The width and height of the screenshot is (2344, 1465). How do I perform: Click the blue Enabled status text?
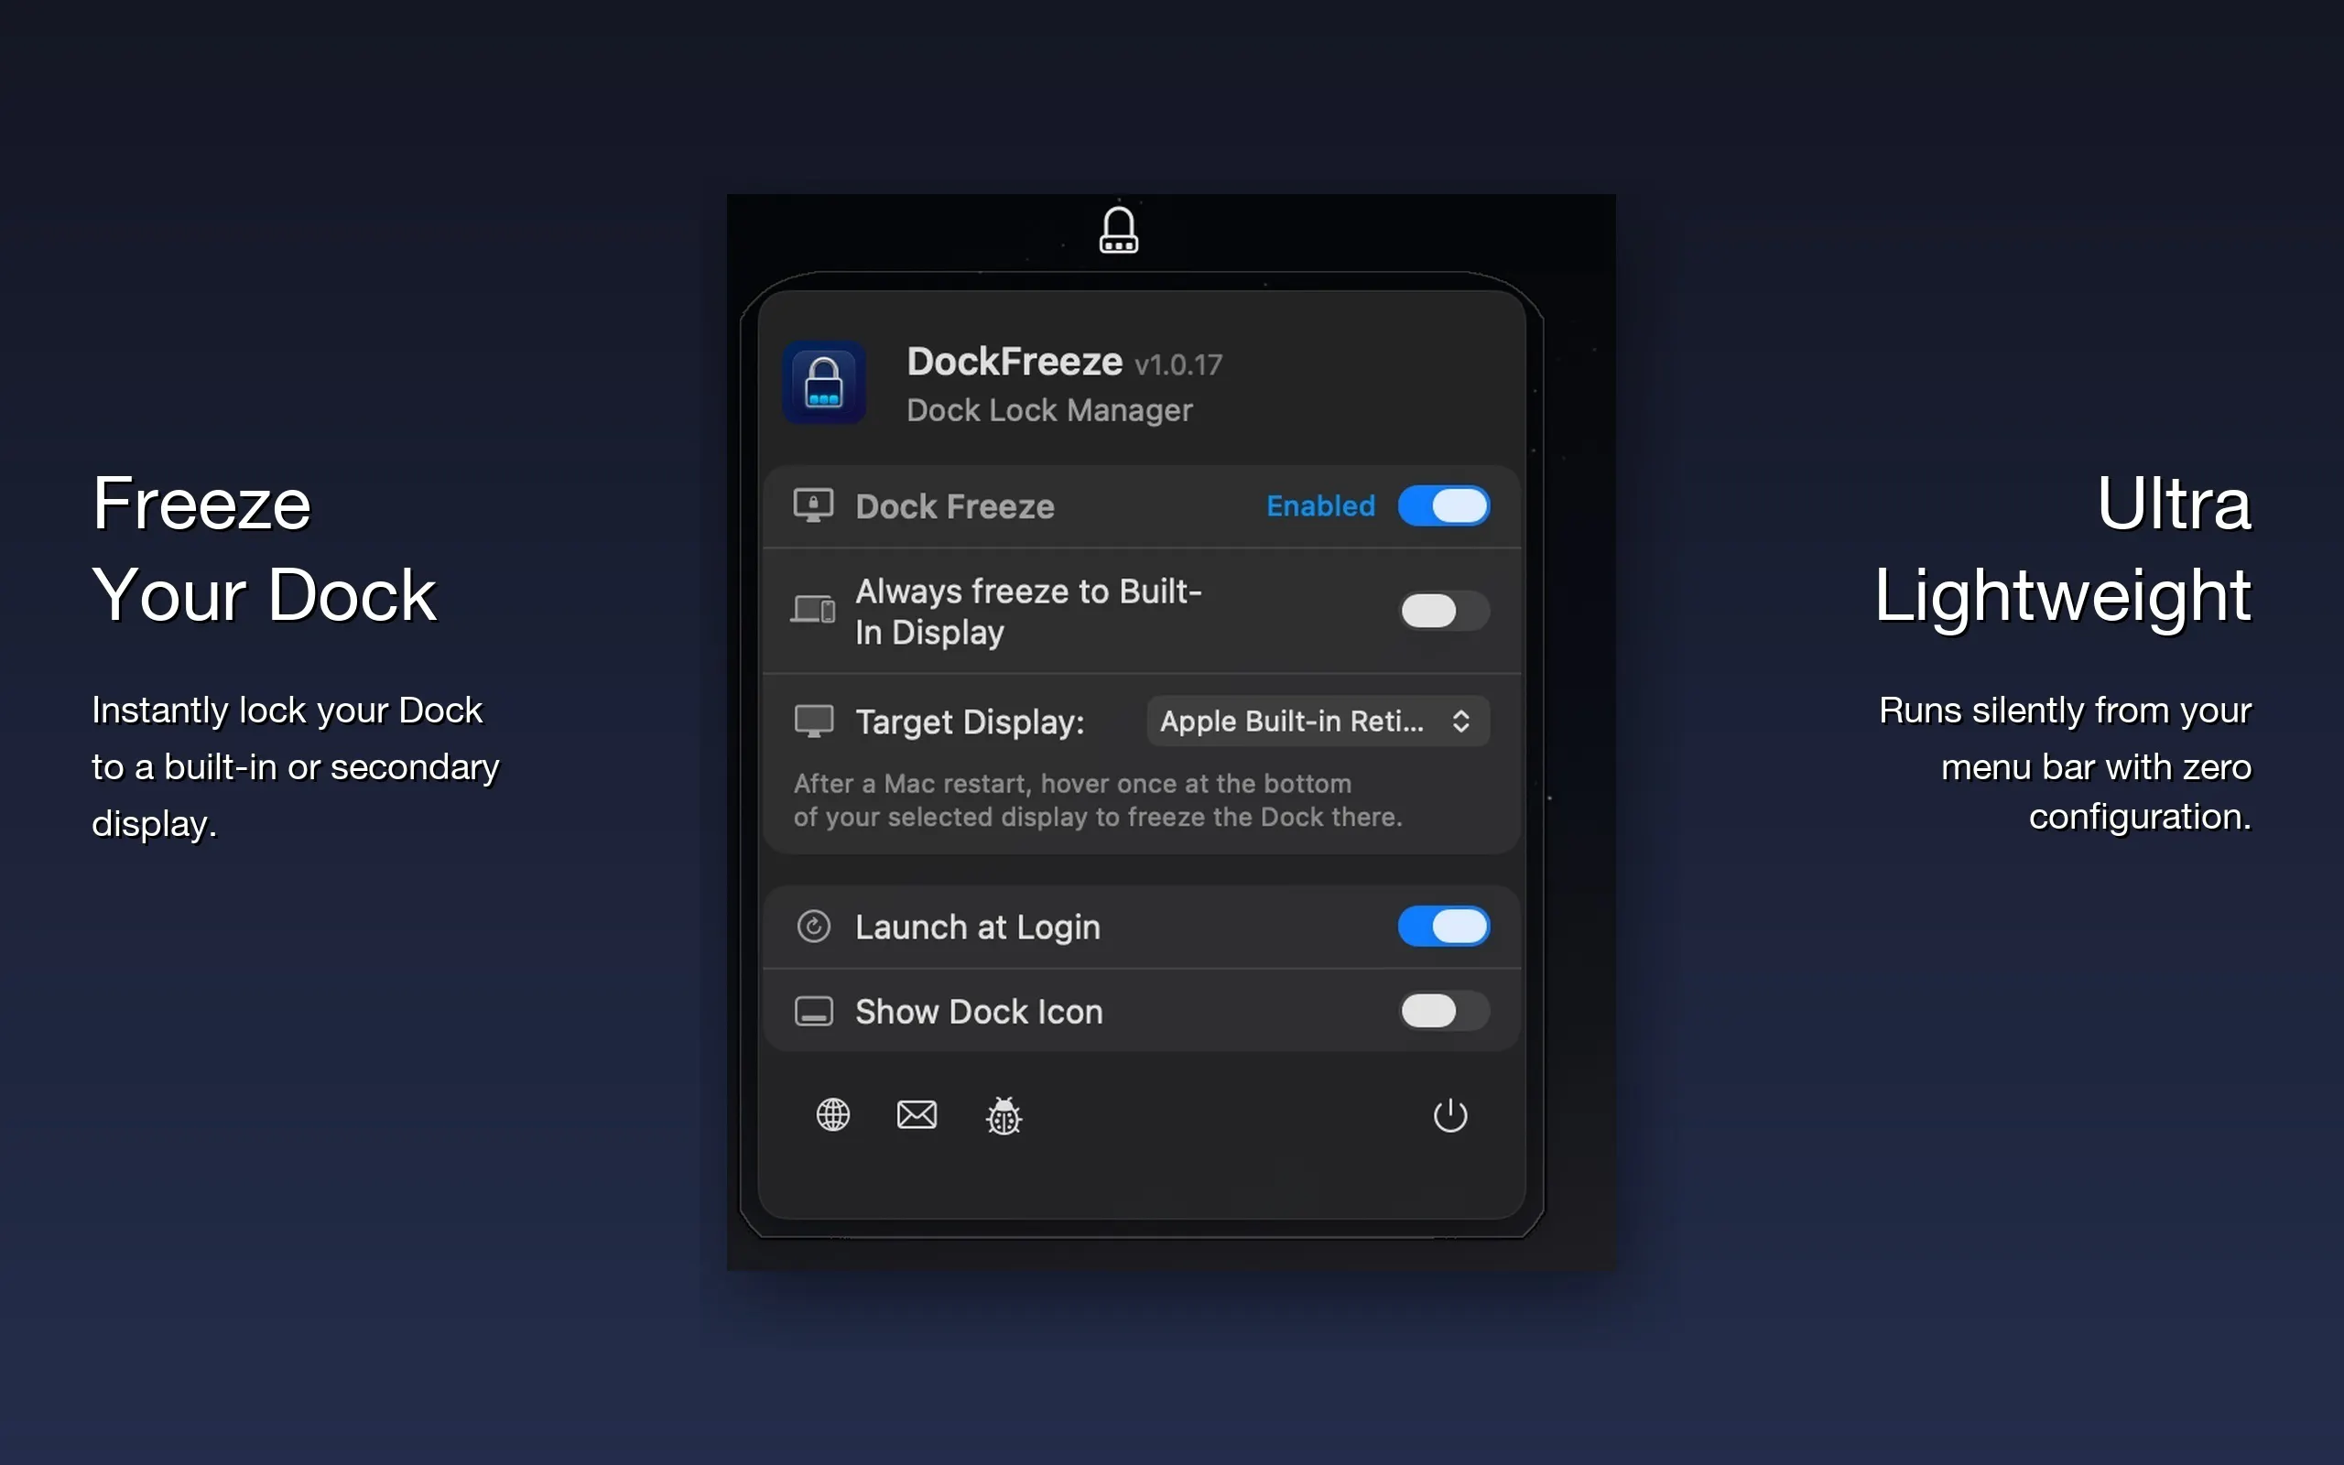(x=1320, y=505)
